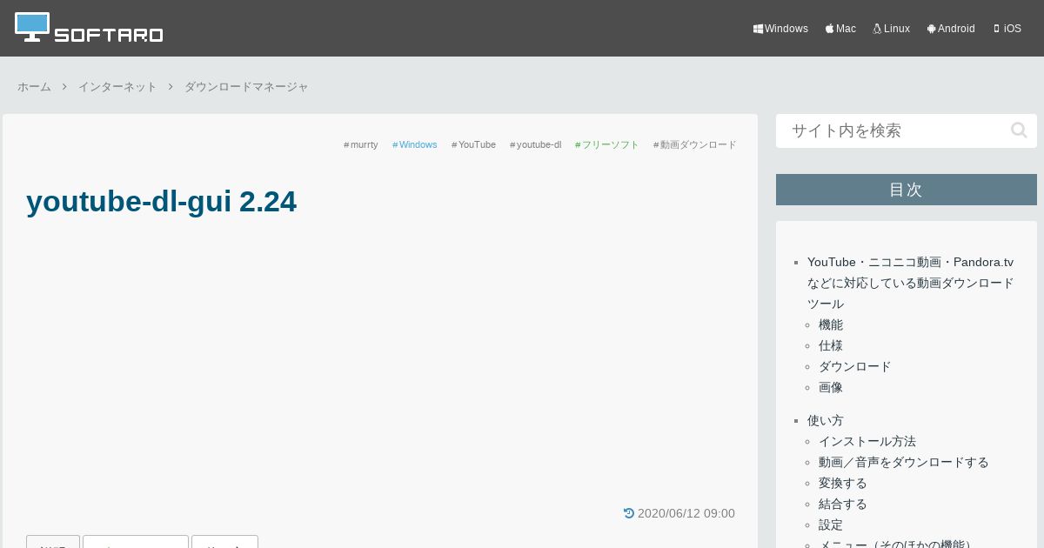Screen dimensions: 1044x548
Task: Jump to 使い方 in table of contents
Action: 826,420
